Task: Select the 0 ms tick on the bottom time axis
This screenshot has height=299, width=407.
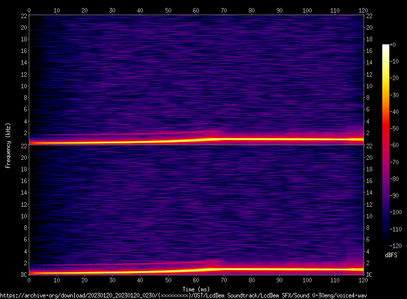Action: [x=29, y=279]
